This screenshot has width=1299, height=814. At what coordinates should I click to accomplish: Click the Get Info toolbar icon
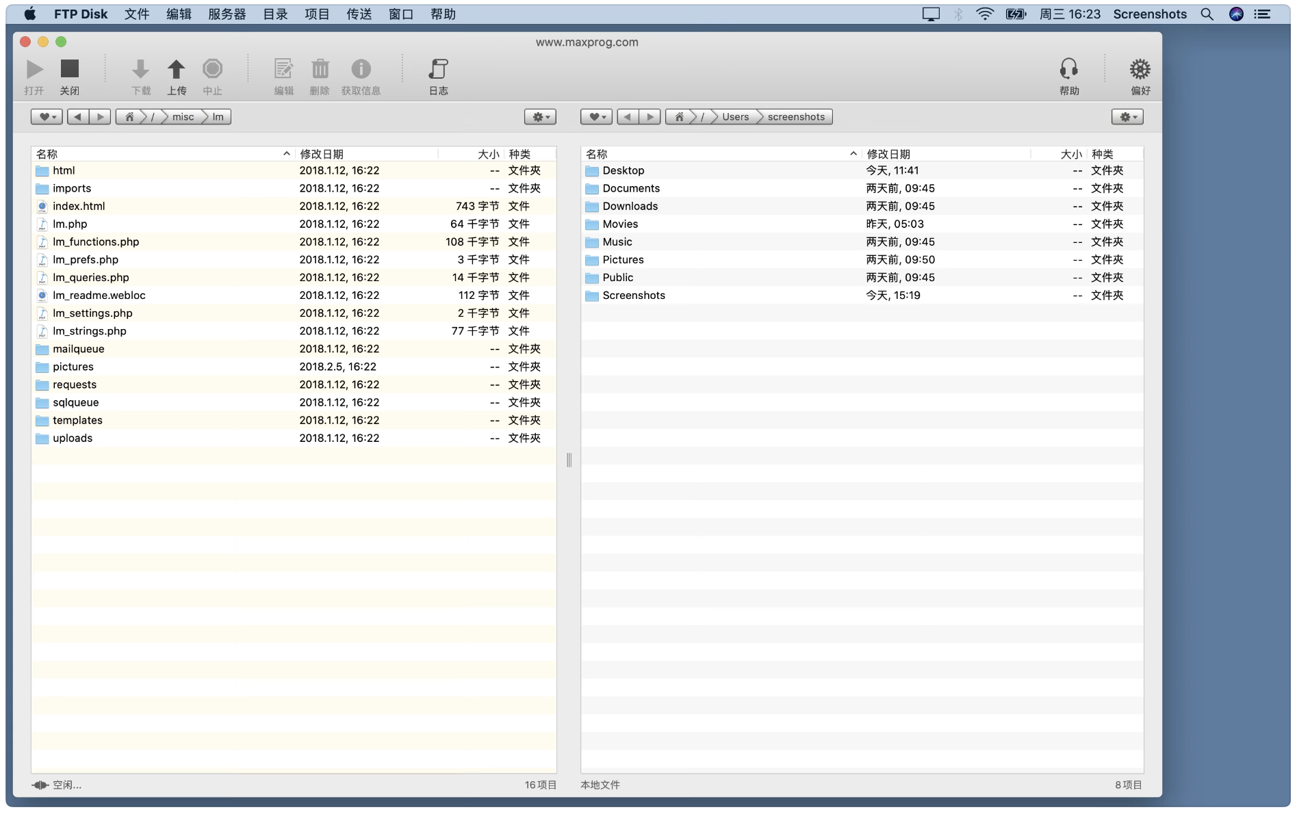click(361, 69)
